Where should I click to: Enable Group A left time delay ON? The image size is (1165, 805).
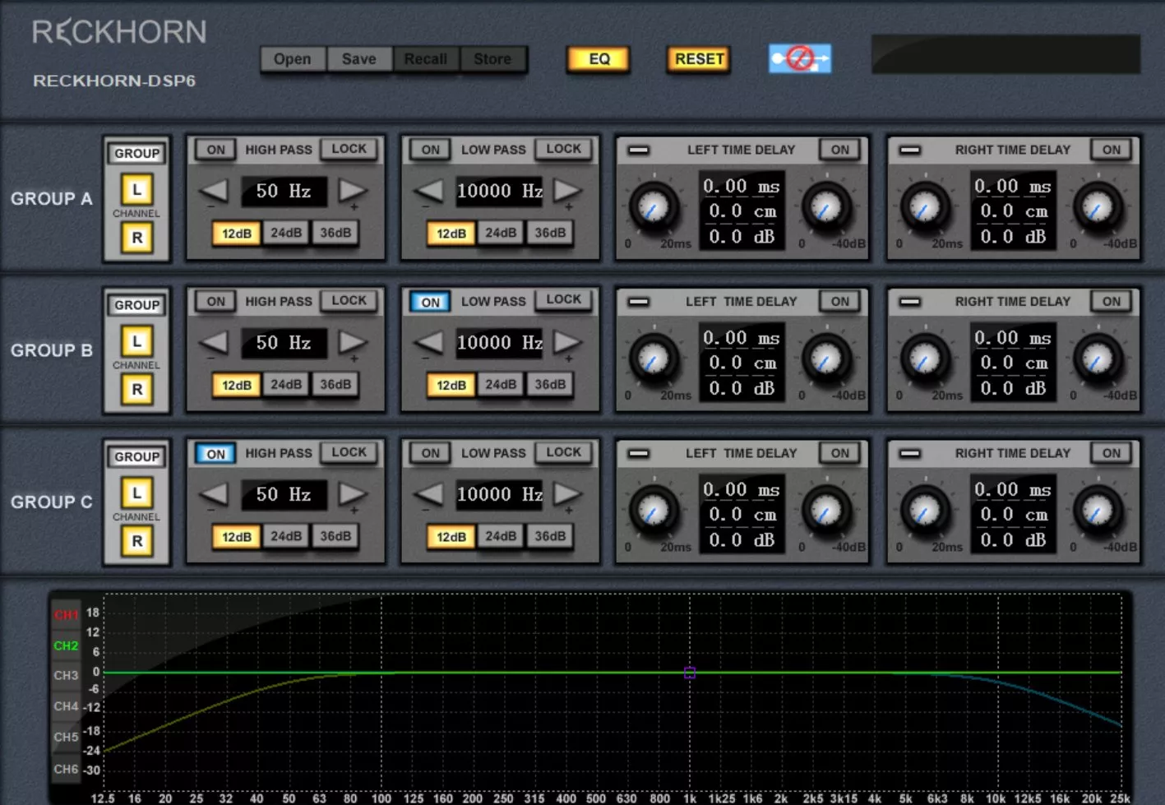(x=839, y=150)
